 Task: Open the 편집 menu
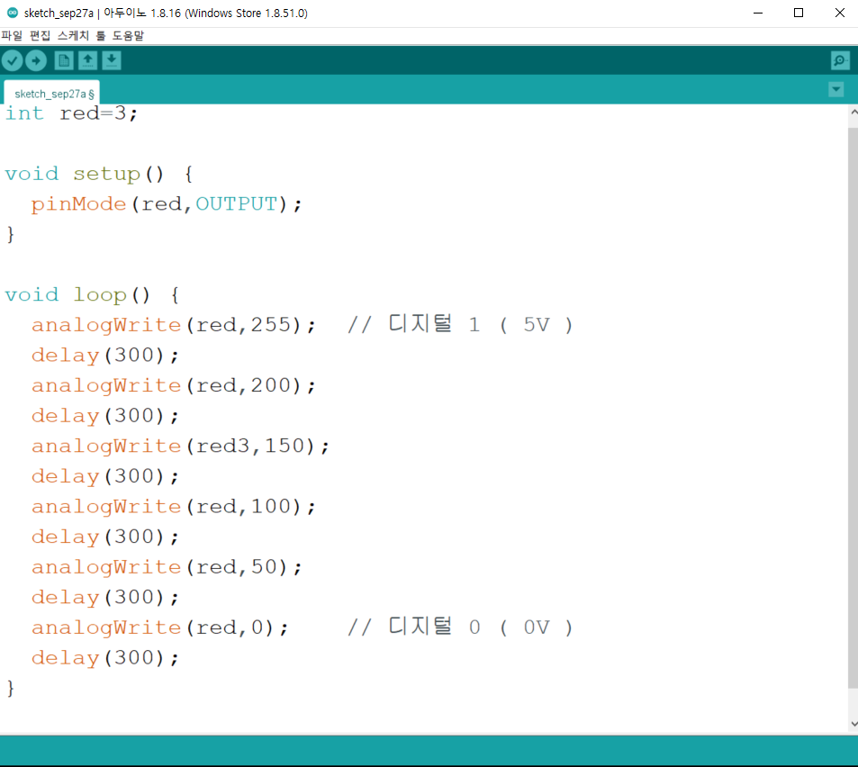tap(40, 36)
